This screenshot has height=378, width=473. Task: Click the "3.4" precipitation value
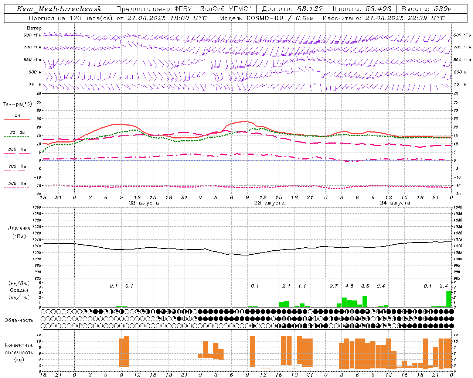pyautogui.click(x=443, y=286)
